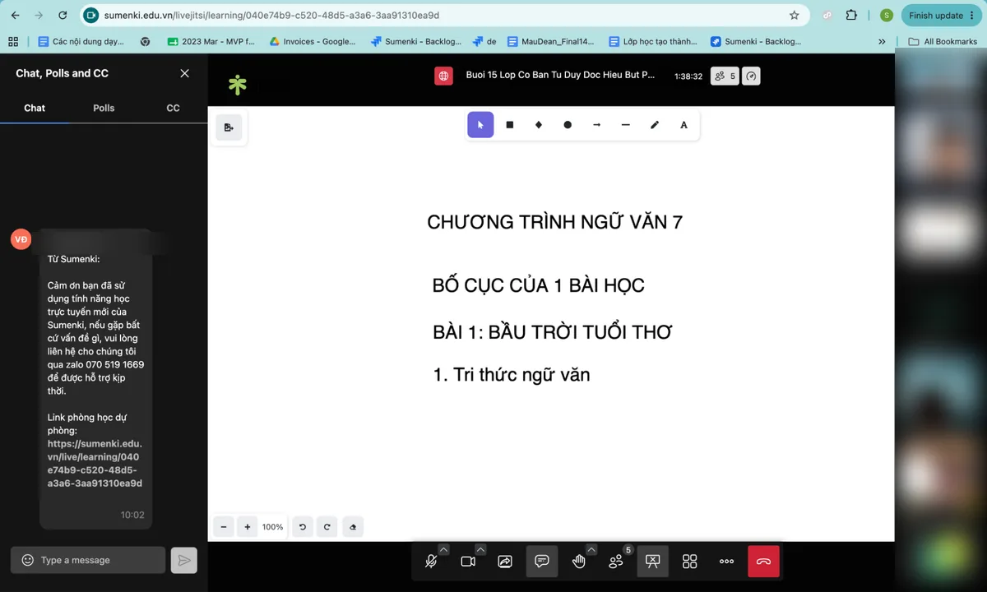
Task: Open 2023 Mar - MVP bookmark
Action: point(211,41)
